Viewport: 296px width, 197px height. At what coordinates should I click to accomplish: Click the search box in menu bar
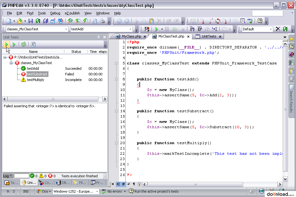[x=268, y=13]
